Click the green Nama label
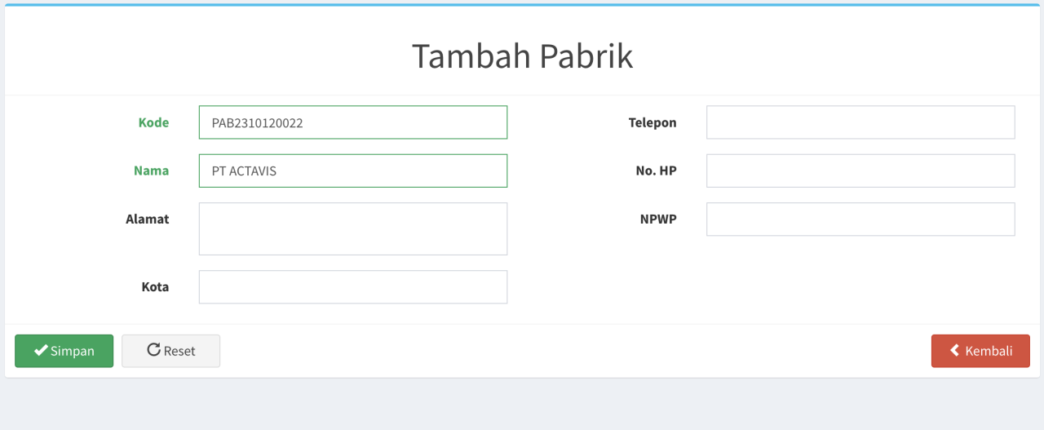1044x430 pixels. (x=151, y=171)
